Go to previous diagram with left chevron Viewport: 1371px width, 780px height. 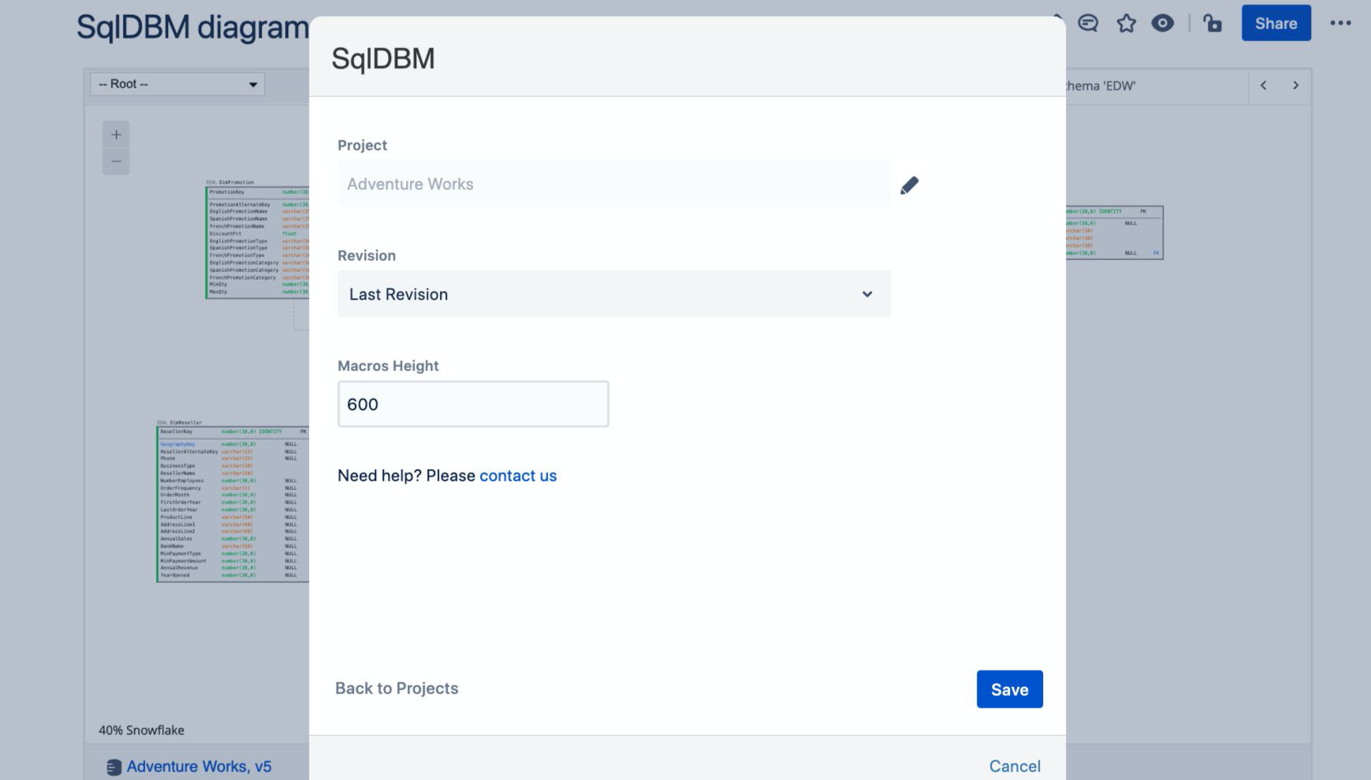(1263, 85)
